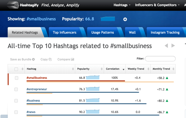
Task: Open the Usage Patterns tab
Action: (103, 32)
